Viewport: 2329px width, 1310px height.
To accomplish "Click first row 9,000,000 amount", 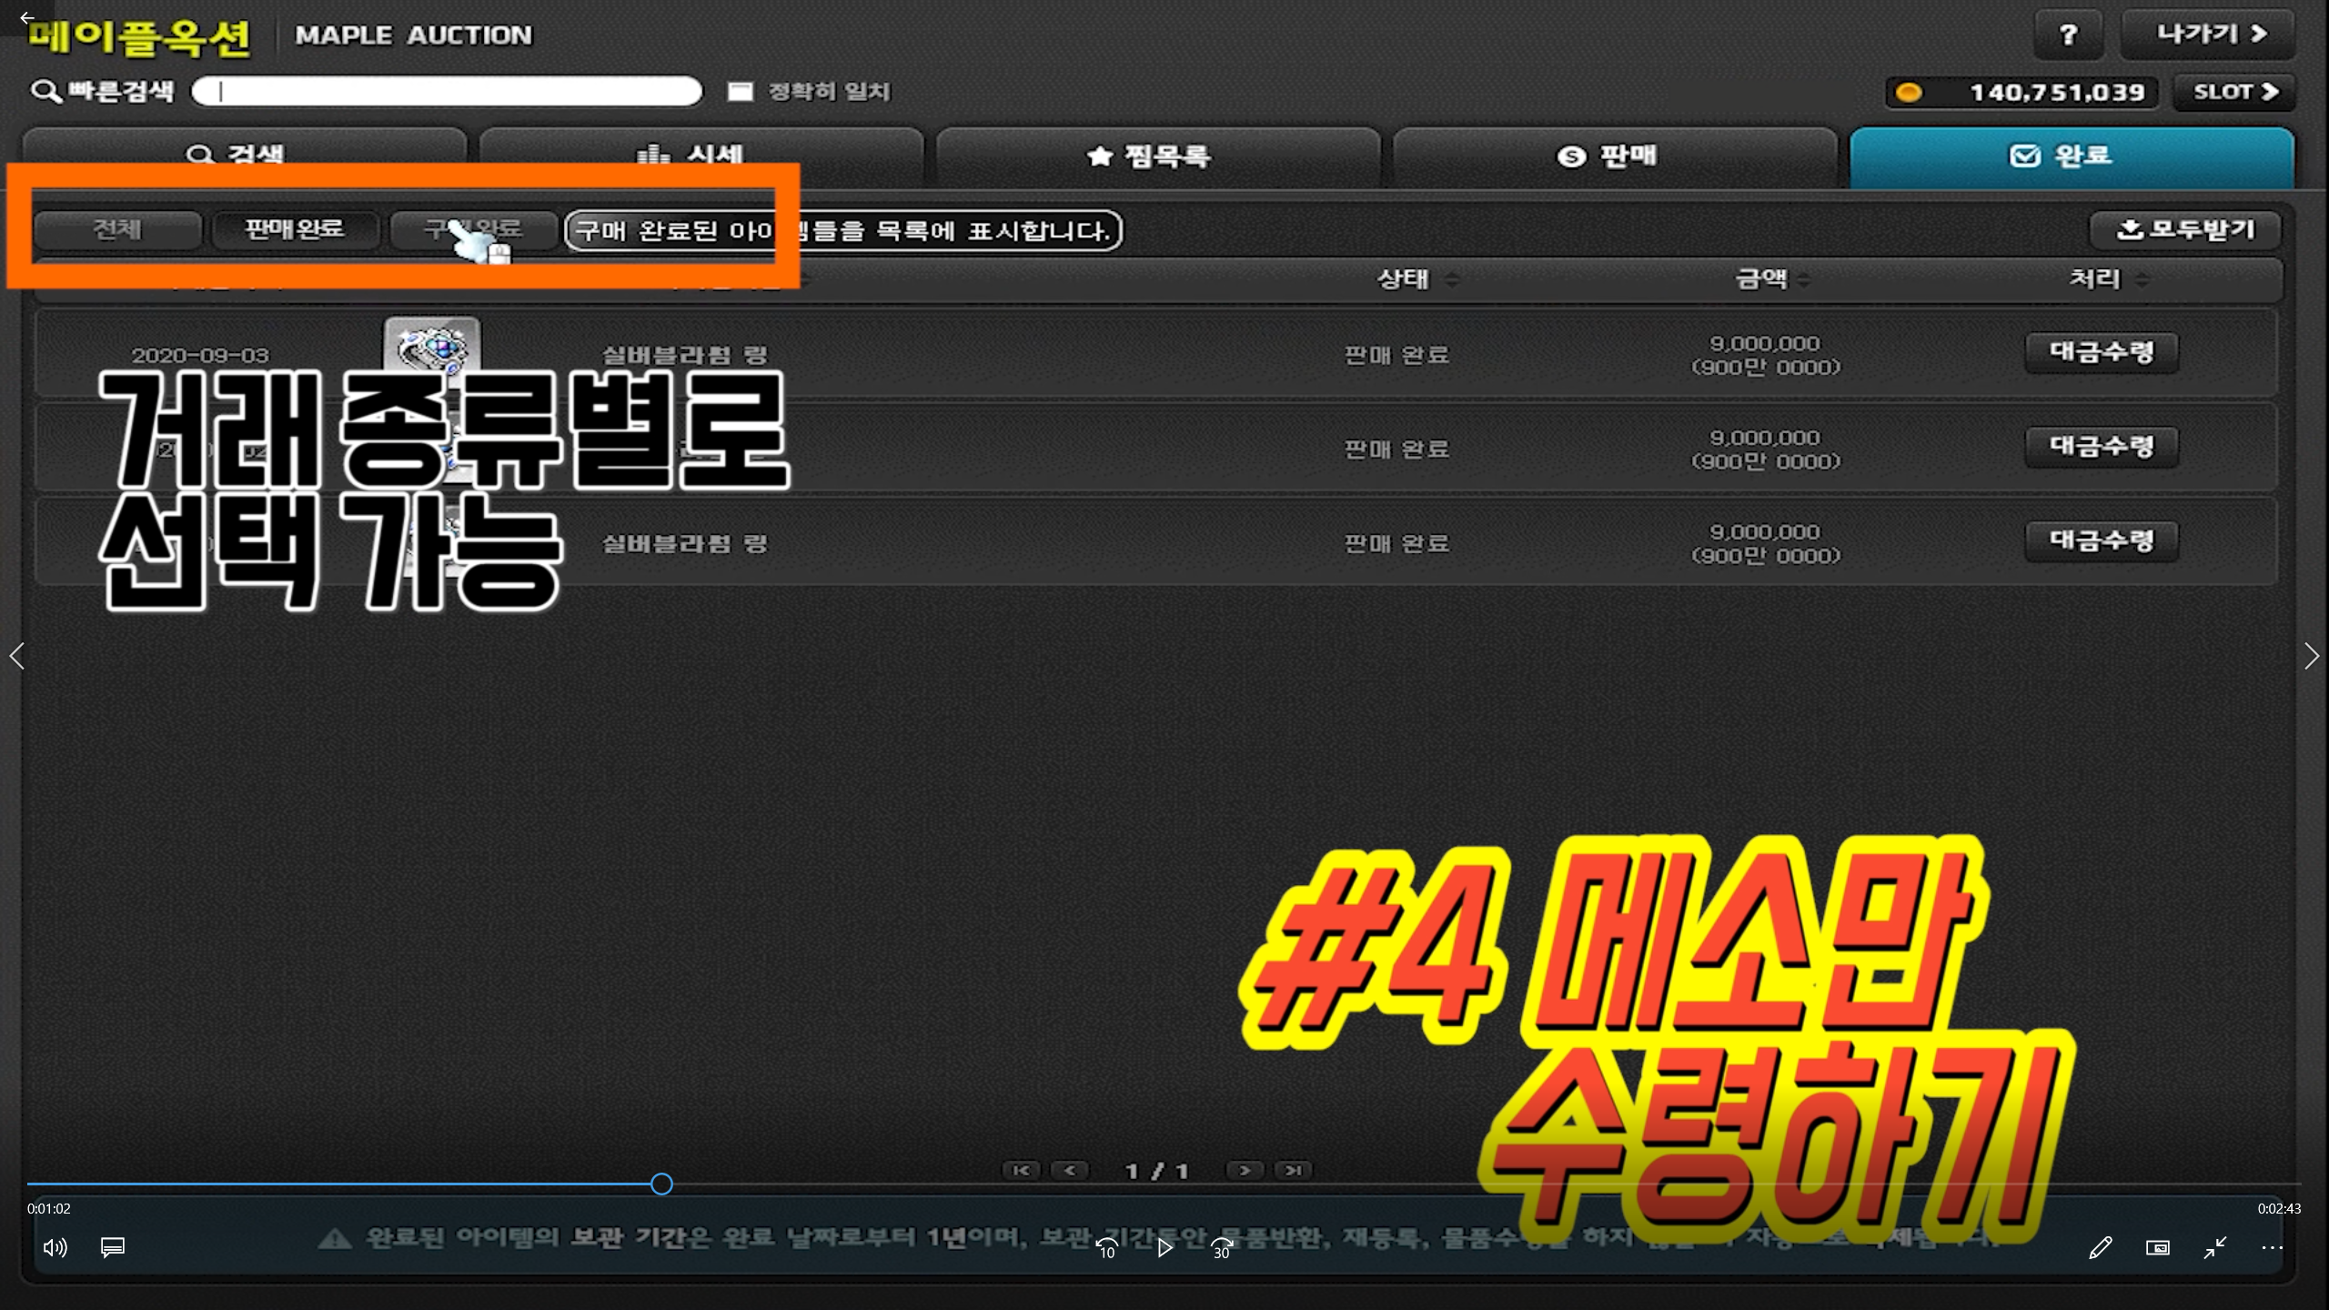I will click(1765, 344).
